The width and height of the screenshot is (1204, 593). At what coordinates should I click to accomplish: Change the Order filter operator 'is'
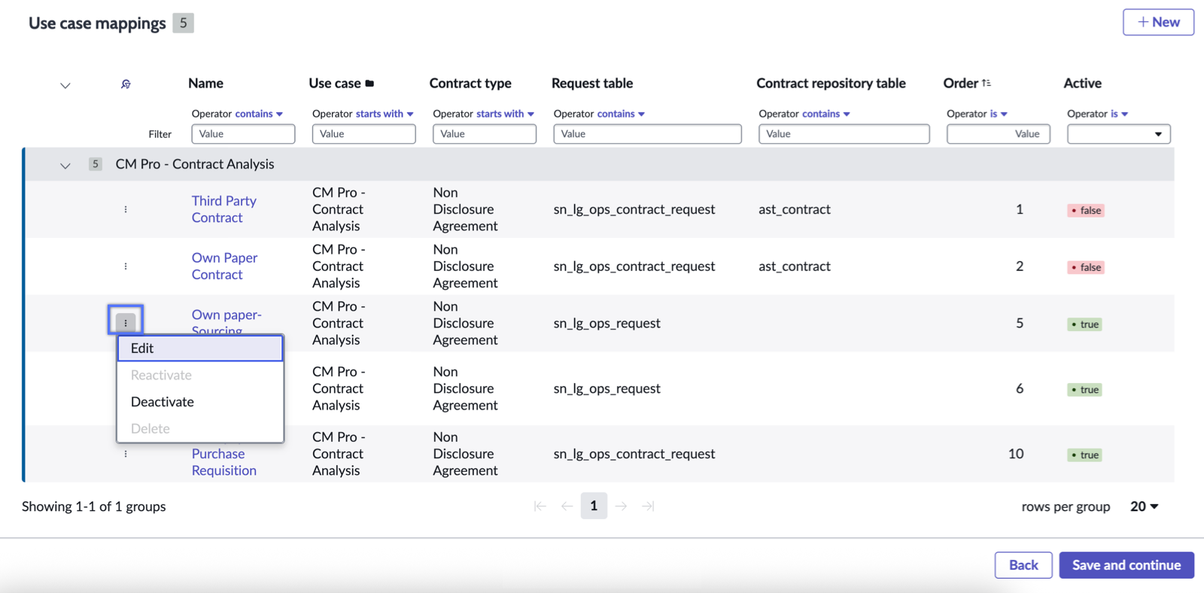click(x=999, y=114)
